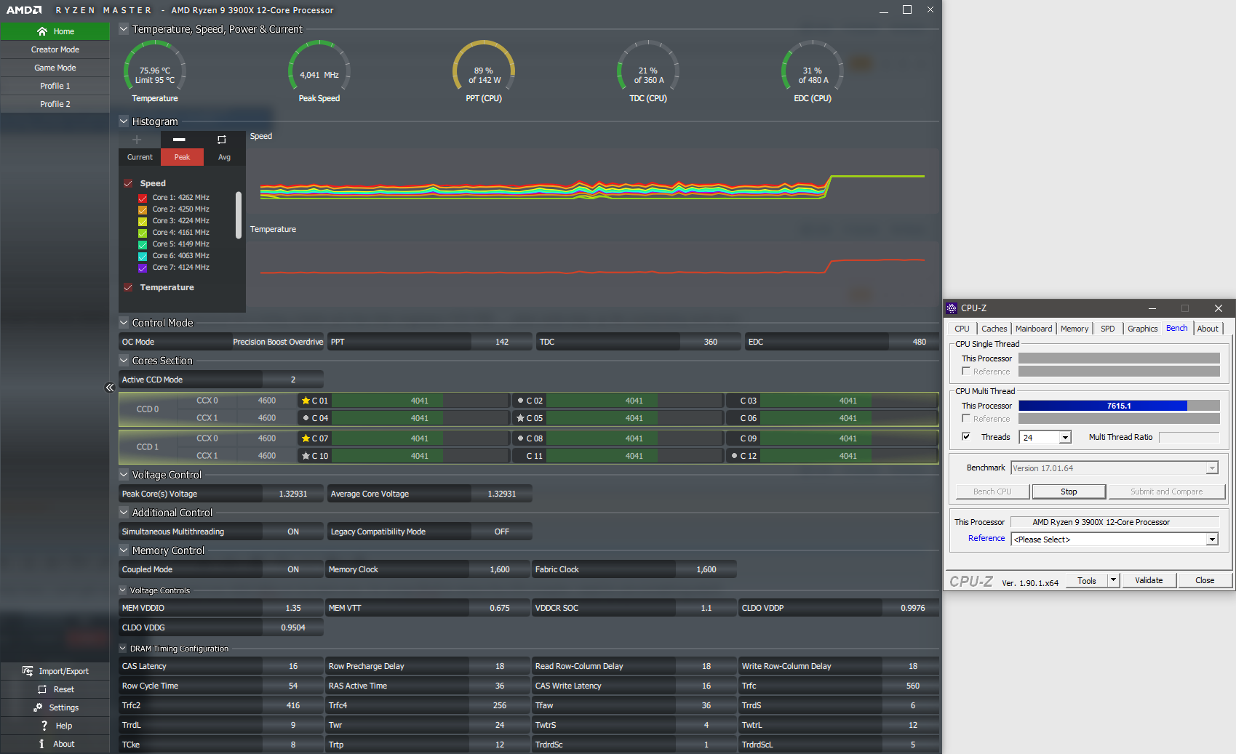Open Profile 1 in sidebar
Screen dimensions: 1236x754
click(55, 86)
